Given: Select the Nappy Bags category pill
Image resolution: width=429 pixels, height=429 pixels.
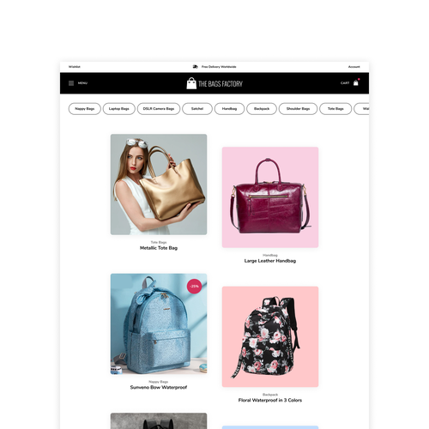Looking at the screenshot, I should (x=85, y=109).
